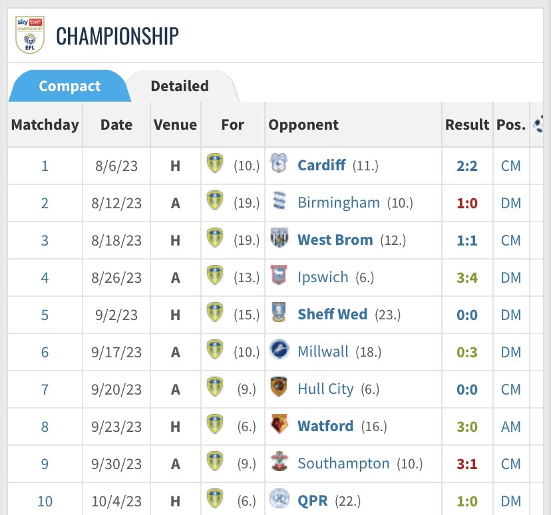
Task: Switch to the Compact tab
Action: tap(70, 86)
